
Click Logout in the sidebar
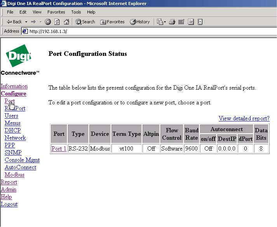tap(9, 204)
